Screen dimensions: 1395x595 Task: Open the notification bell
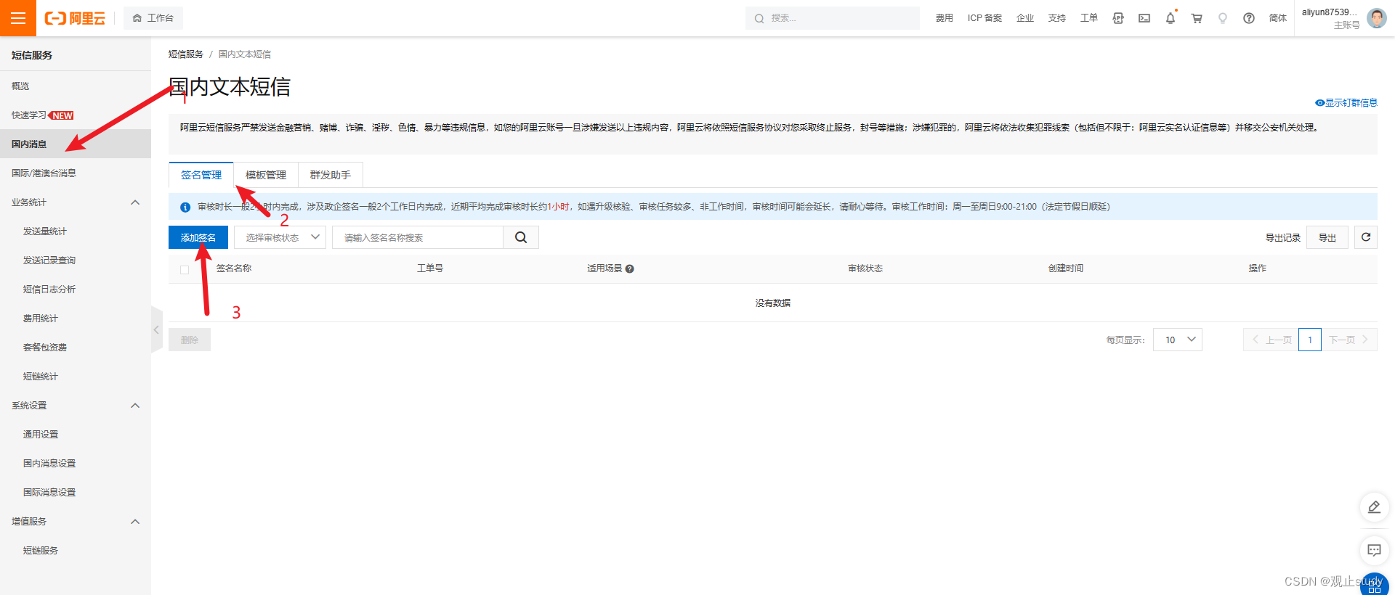click(x=1170, y=18)
